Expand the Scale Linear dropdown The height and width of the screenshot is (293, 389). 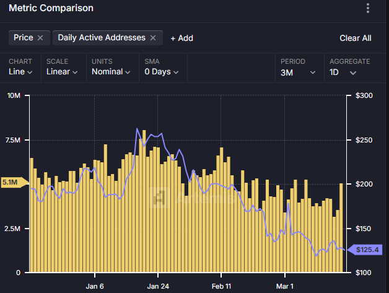tap(62, 71)
